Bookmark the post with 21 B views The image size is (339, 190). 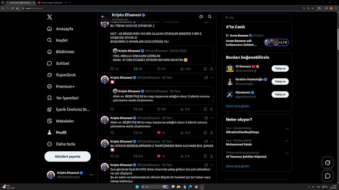point(205,156)
